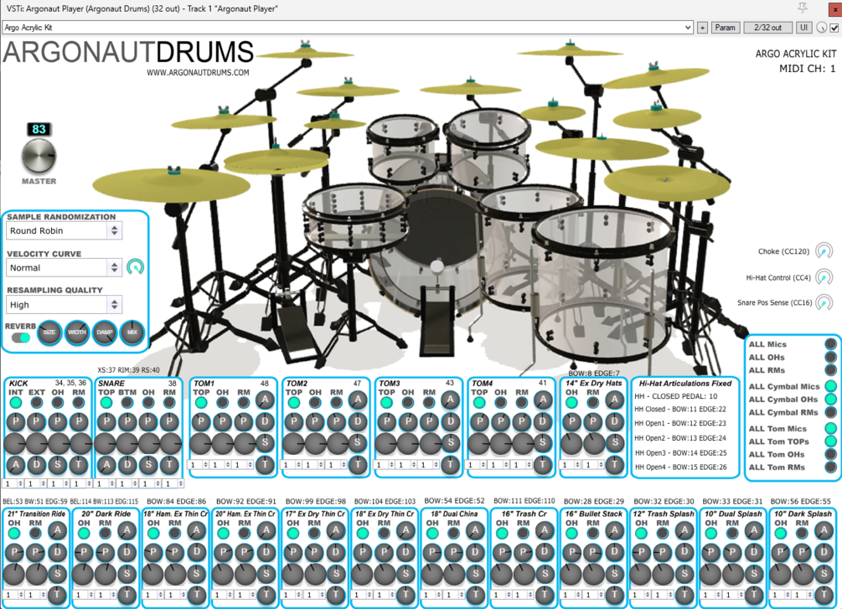Screen dimensions: 842x609
Task: Toggle ALL Tom TOPs switch
Action: [831, 441]
